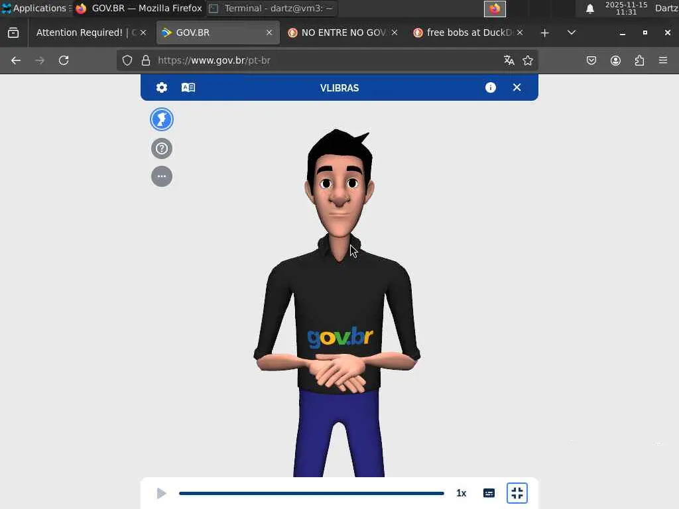679x509 pixels.
Task: Show VLibras info panel
Action: [490, 88]
